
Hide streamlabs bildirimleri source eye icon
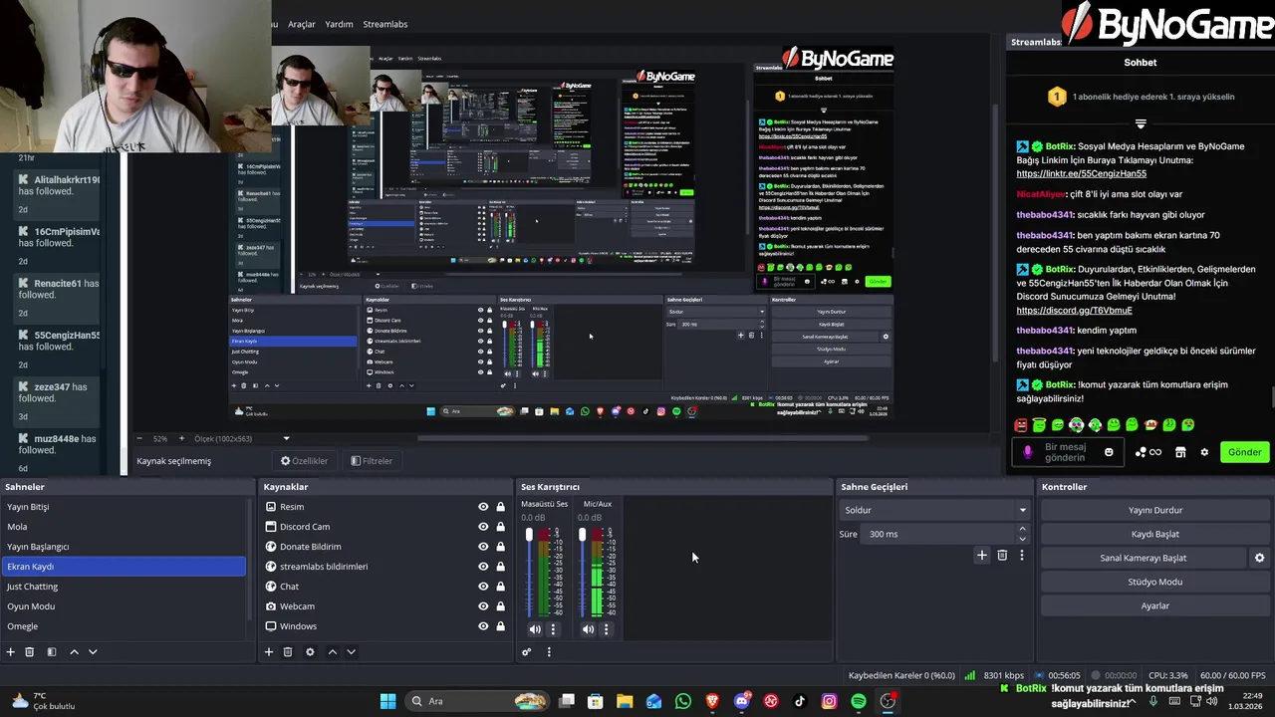[483, 567]
